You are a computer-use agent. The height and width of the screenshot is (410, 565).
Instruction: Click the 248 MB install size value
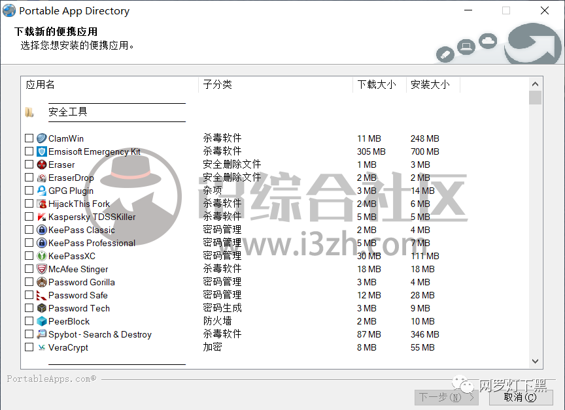tap(425, 138)
